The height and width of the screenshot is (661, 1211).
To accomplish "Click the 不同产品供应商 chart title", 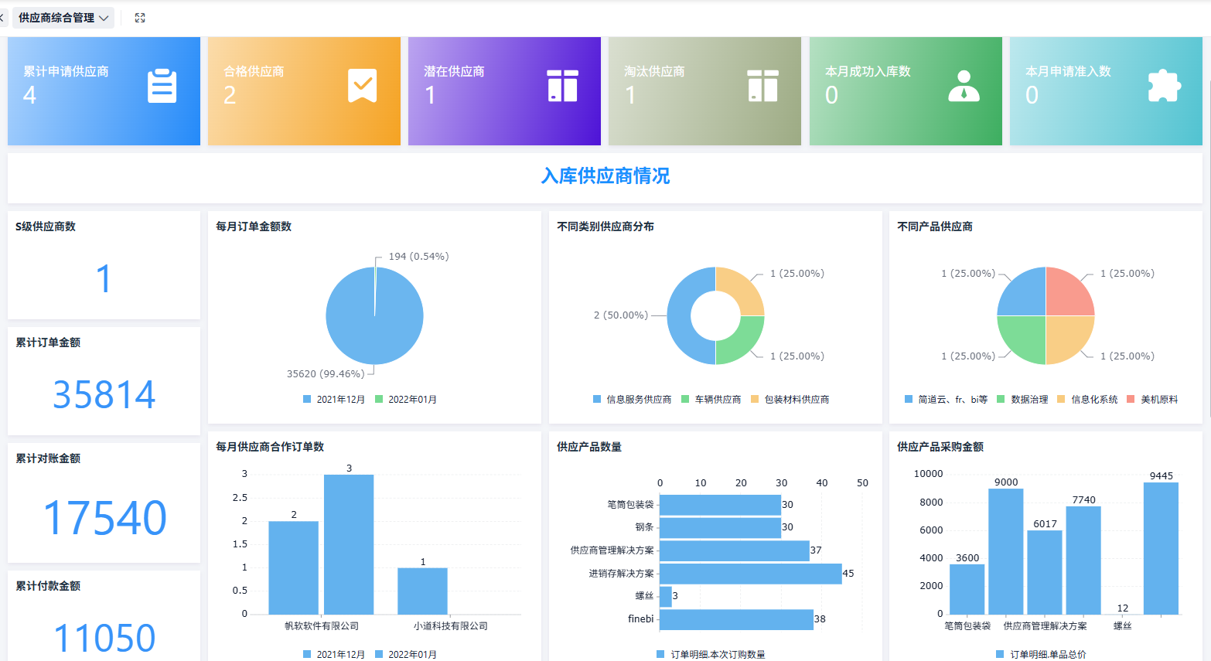I will coord(935,227).
